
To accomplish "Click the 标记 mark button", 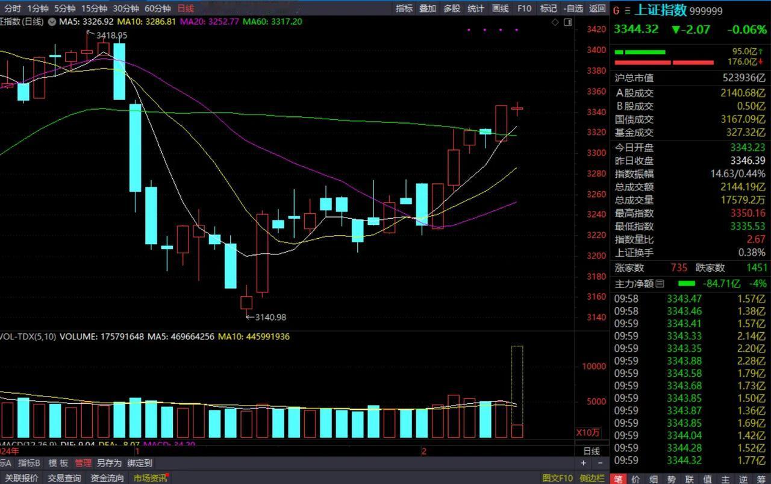I will 548,8.
